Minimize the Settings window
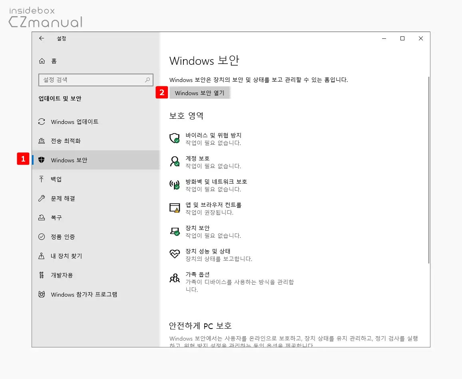Screen dimensions: 462x379 (x=384, y=38)
